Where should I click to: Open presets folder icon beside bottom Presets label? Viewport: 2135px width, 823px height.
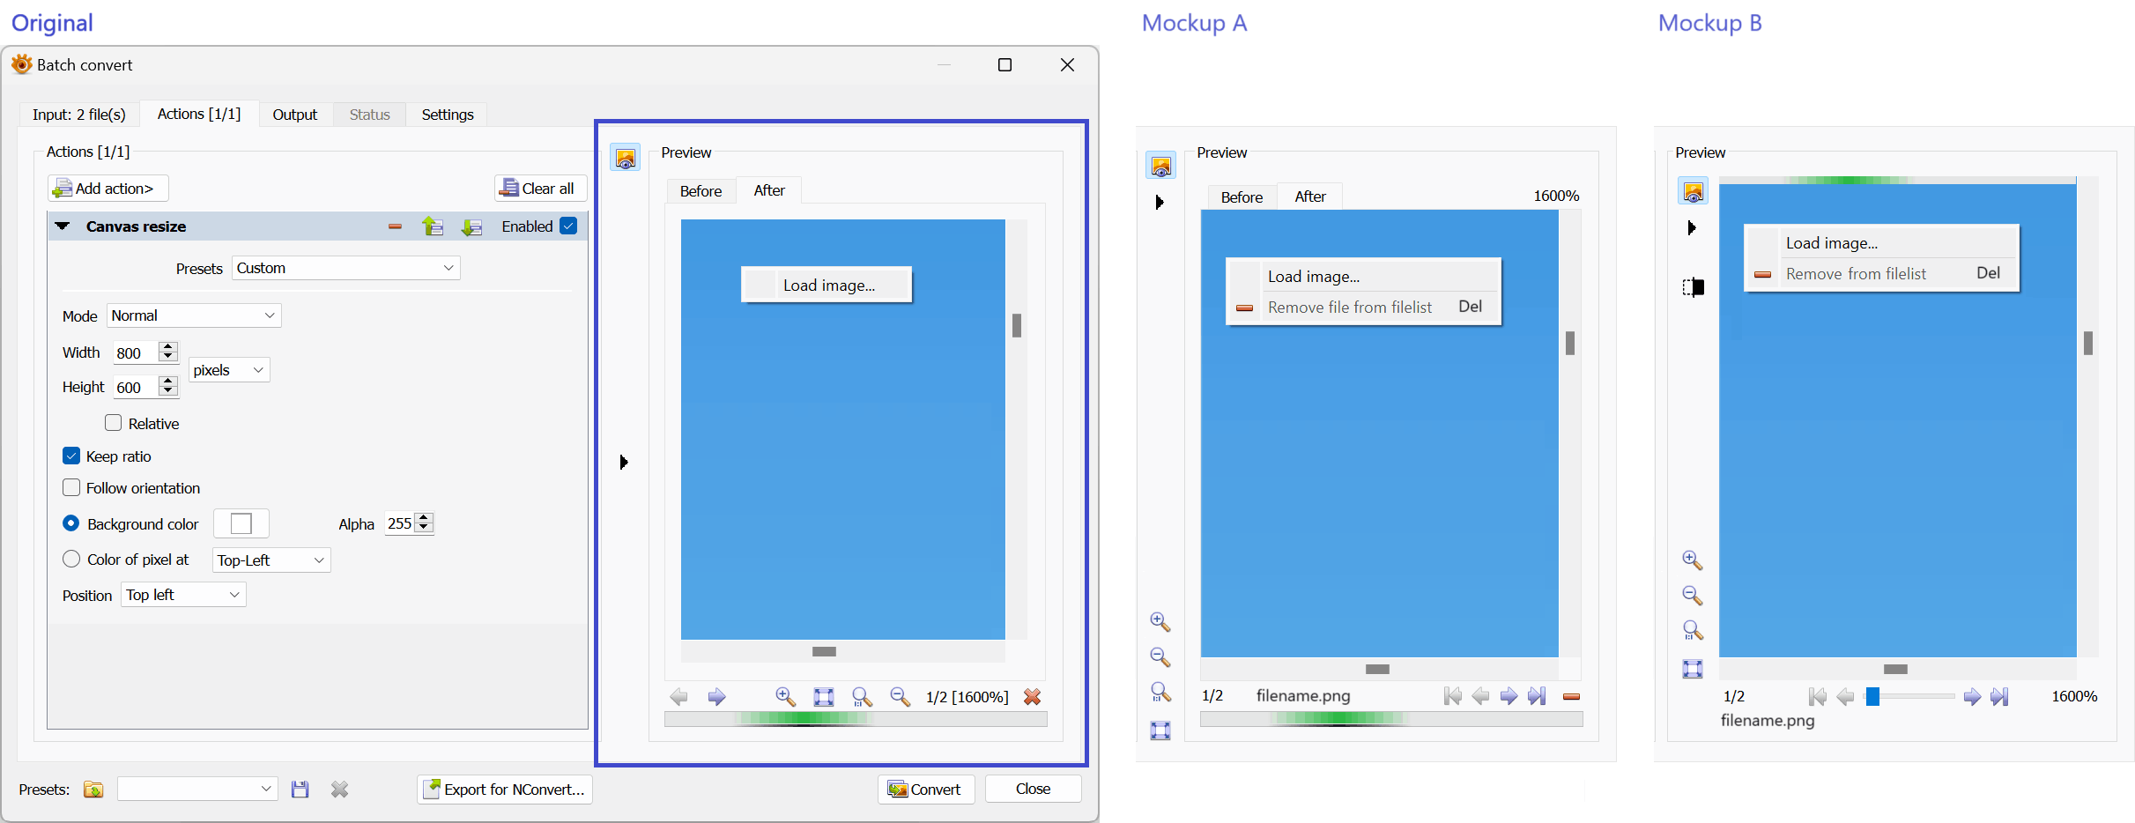[93, 790]
